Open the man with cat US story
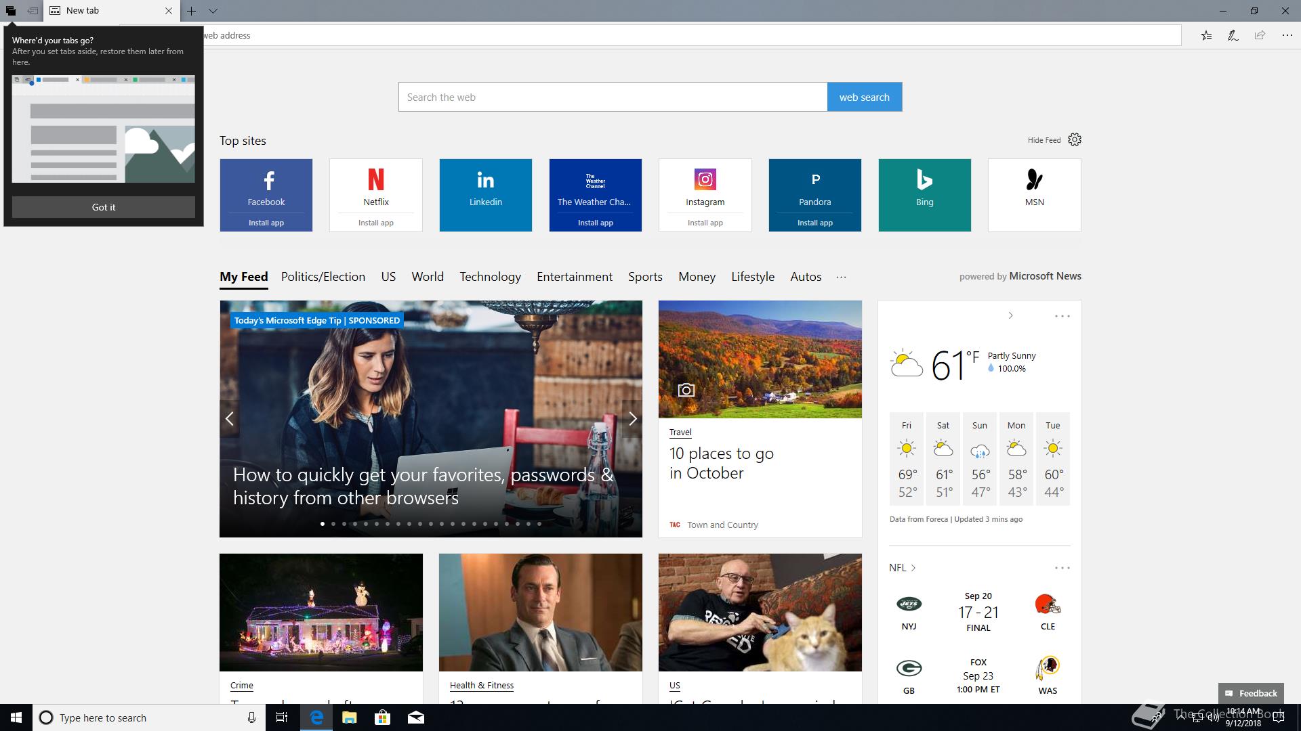 click(760, 613)
